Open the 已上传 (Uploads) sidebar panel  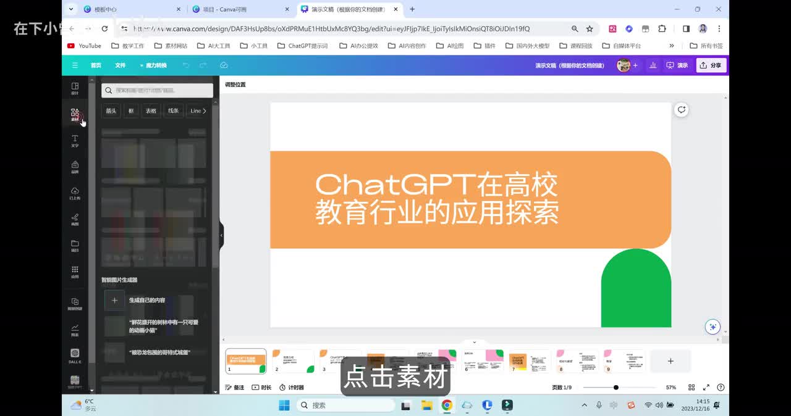coord(75,193)
